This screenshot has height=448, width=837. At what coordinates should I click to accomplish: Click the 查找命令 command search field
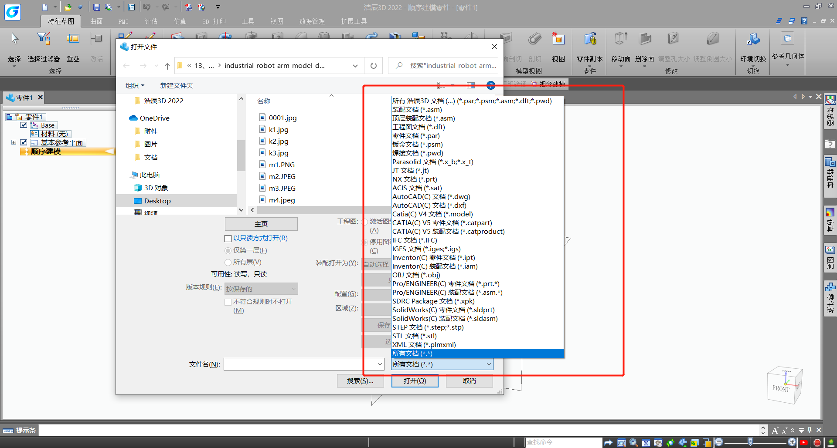point(563,442)
